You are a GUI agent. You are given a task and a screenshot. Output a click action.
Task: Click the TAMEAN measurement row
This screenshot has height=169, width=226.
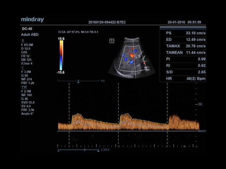[183, 52]
